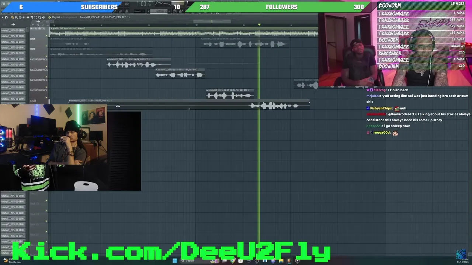The height and width of the screenshot is (265, 472).
Task: Select the Zoom magnifier tool
Action: 39,17
